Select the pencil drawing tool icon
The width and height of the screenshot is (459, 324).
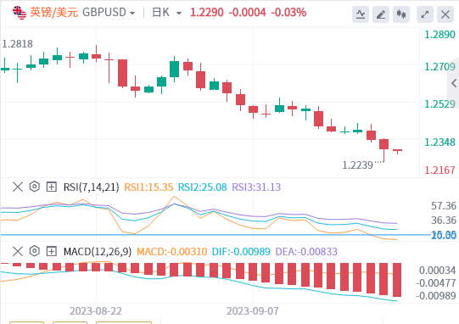click(x=381, y=14)
